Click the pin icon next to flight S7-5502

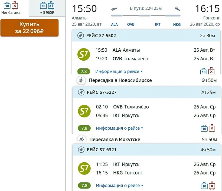[80, 36]
